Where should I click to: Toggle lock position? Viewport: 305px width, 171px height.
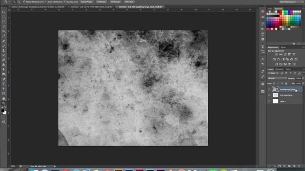pyautogui.click(x=282, y=84)
